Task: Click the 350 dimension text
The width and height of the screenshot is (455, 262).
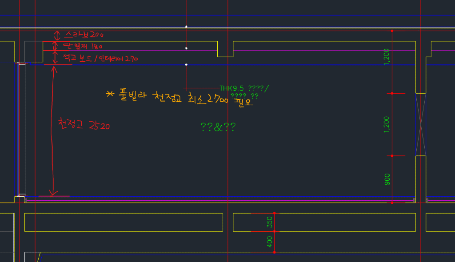Action: coord(269,222)
